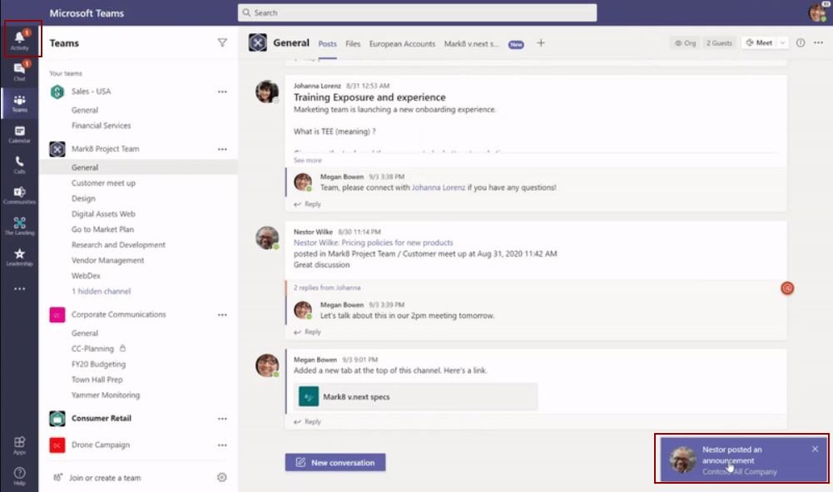Open the Help icon in sidebar

(19, 475)
